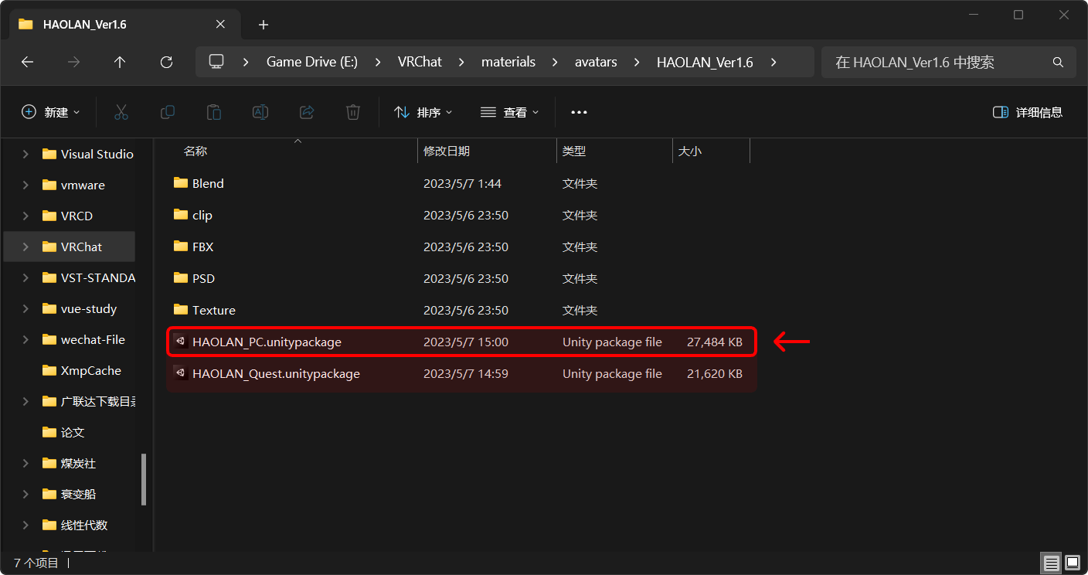Click the 21,620 KB size cell
This screenshot has width=1088, height=575.
click(x=715, y=373)
